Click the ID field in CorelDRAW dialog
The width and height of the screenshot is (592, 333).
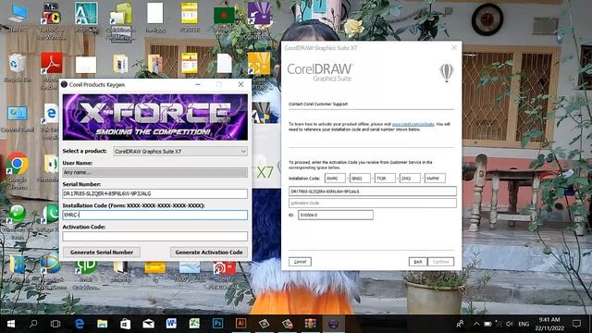tap(336, 216)
